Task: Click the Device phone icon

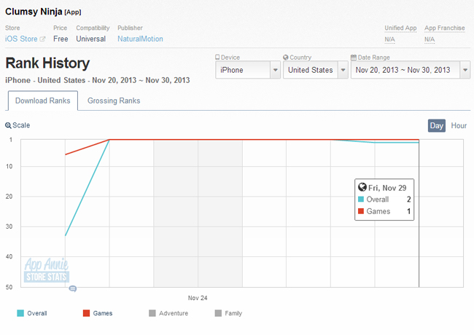Action: pyautogui.click(x=217, y=57)
